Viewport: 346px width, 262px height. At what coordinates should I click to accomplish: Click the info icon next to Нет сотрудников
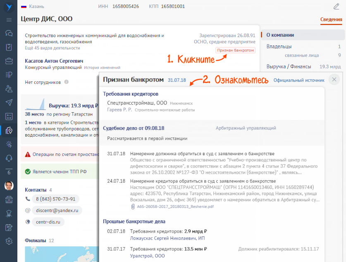tap(67, 82)
